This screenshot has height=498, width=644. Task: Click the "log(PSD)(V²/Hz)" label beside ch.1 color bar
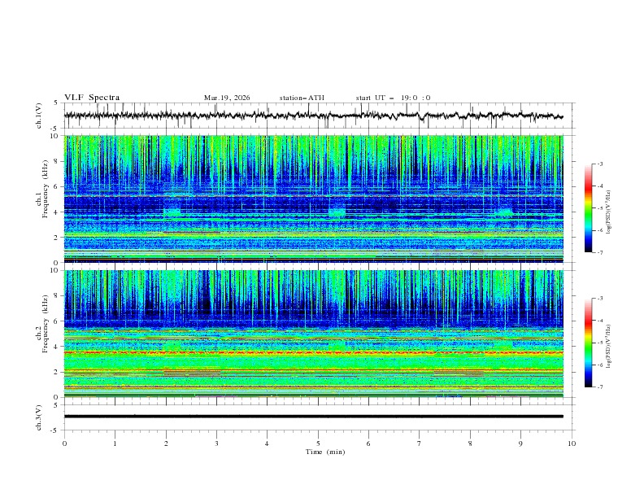tap(609, 212)
